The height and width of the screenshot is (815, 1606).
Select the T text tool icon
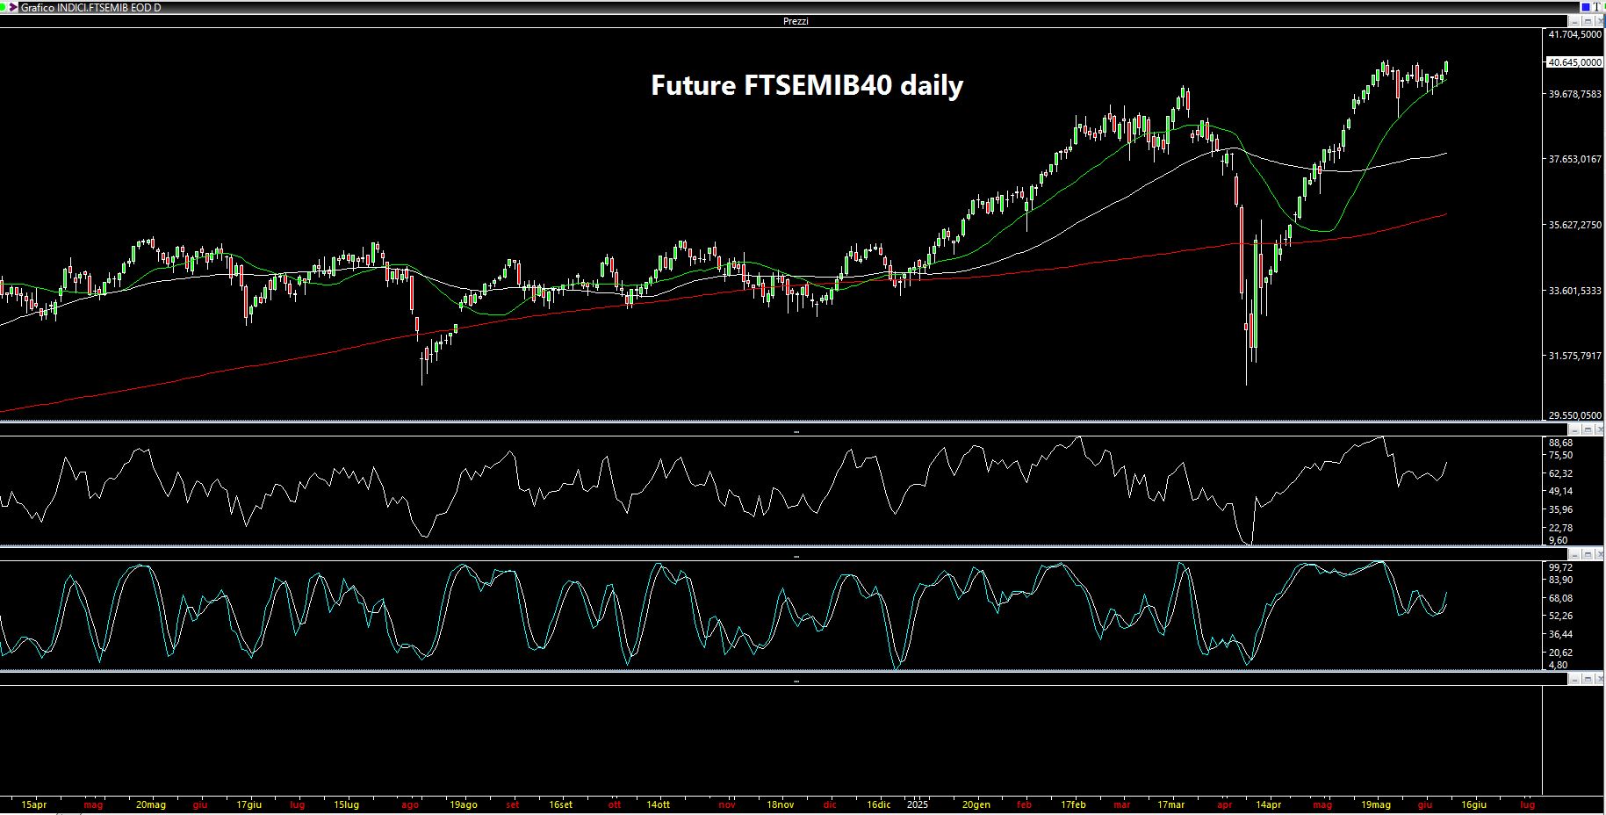1597,7
